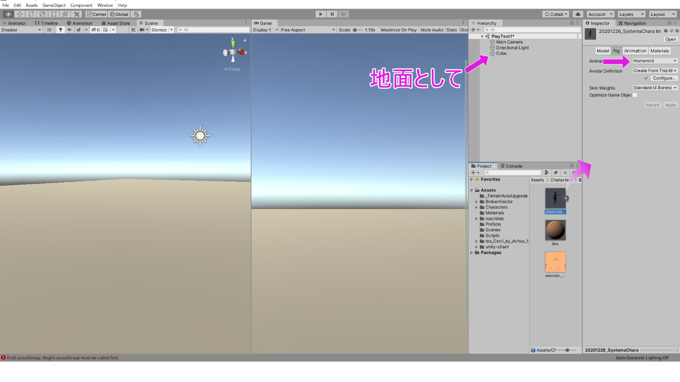Open Scene component tools icon
The width and height of the screenshot is (680, 382).
pyautogui.click(x=133, y=30)
